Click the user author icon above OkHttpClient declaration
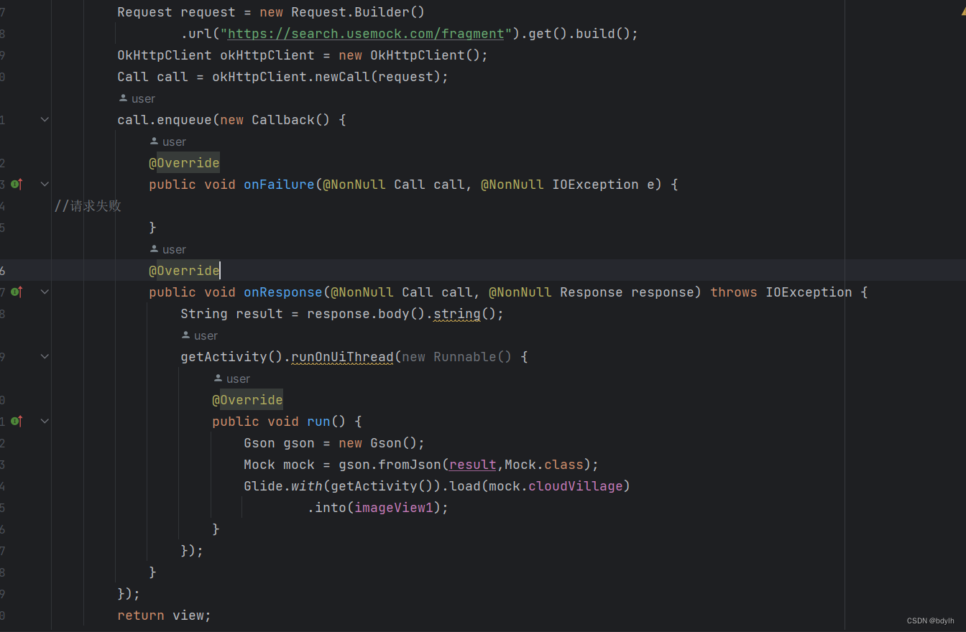 [x=125, y=98]
